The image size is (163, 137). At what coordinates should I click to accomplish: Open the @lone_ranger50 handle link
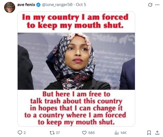[x=57, y=5]
